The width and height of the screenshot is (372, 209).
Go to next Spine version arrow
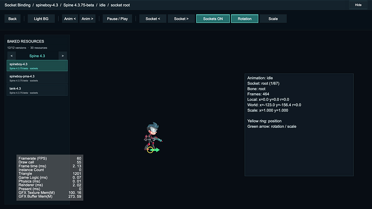tap(63, 56)
